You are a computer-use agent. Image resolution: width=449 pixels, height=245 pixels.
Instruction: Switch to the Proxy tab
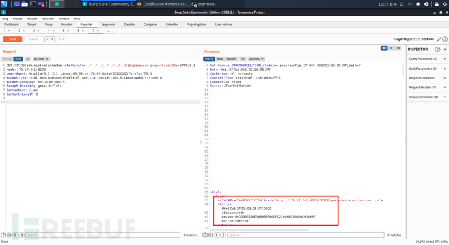click(x=48, y=25)
